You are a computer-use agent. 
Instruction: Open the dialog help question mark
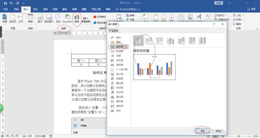click(x=214, y=24)
